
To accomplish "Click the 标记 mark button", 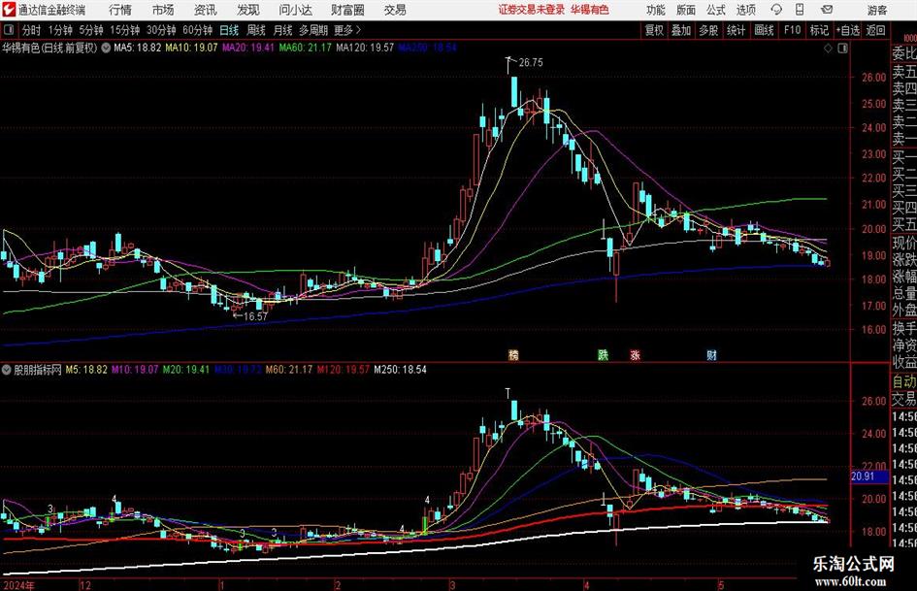I will pos(819,30).
